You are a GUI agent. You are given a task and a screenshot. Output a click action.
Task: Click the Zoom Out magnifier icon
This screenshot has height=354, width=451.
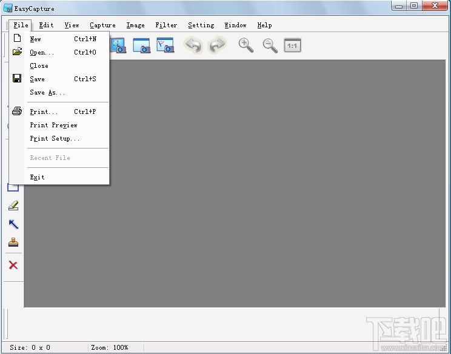tap(270, 45)
